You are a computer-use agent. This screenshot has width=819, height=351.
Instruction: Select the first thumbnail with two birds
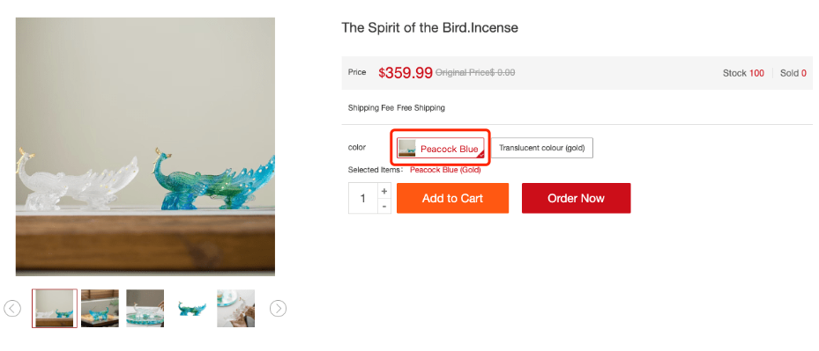click(55, 308)
